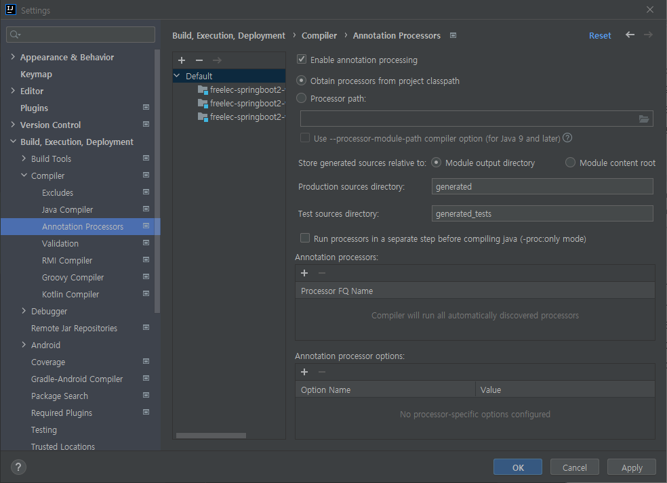Viewport: 667px width, 483px height.
Task: Expand the Android node
Action: pyautogui.click(x=24, y=345)
